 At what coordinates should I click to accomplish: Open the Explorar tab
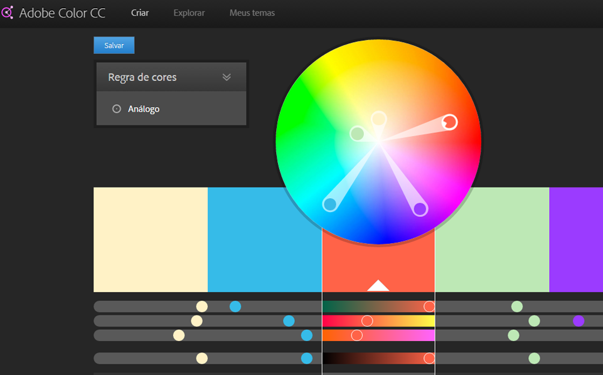point(189,13)
